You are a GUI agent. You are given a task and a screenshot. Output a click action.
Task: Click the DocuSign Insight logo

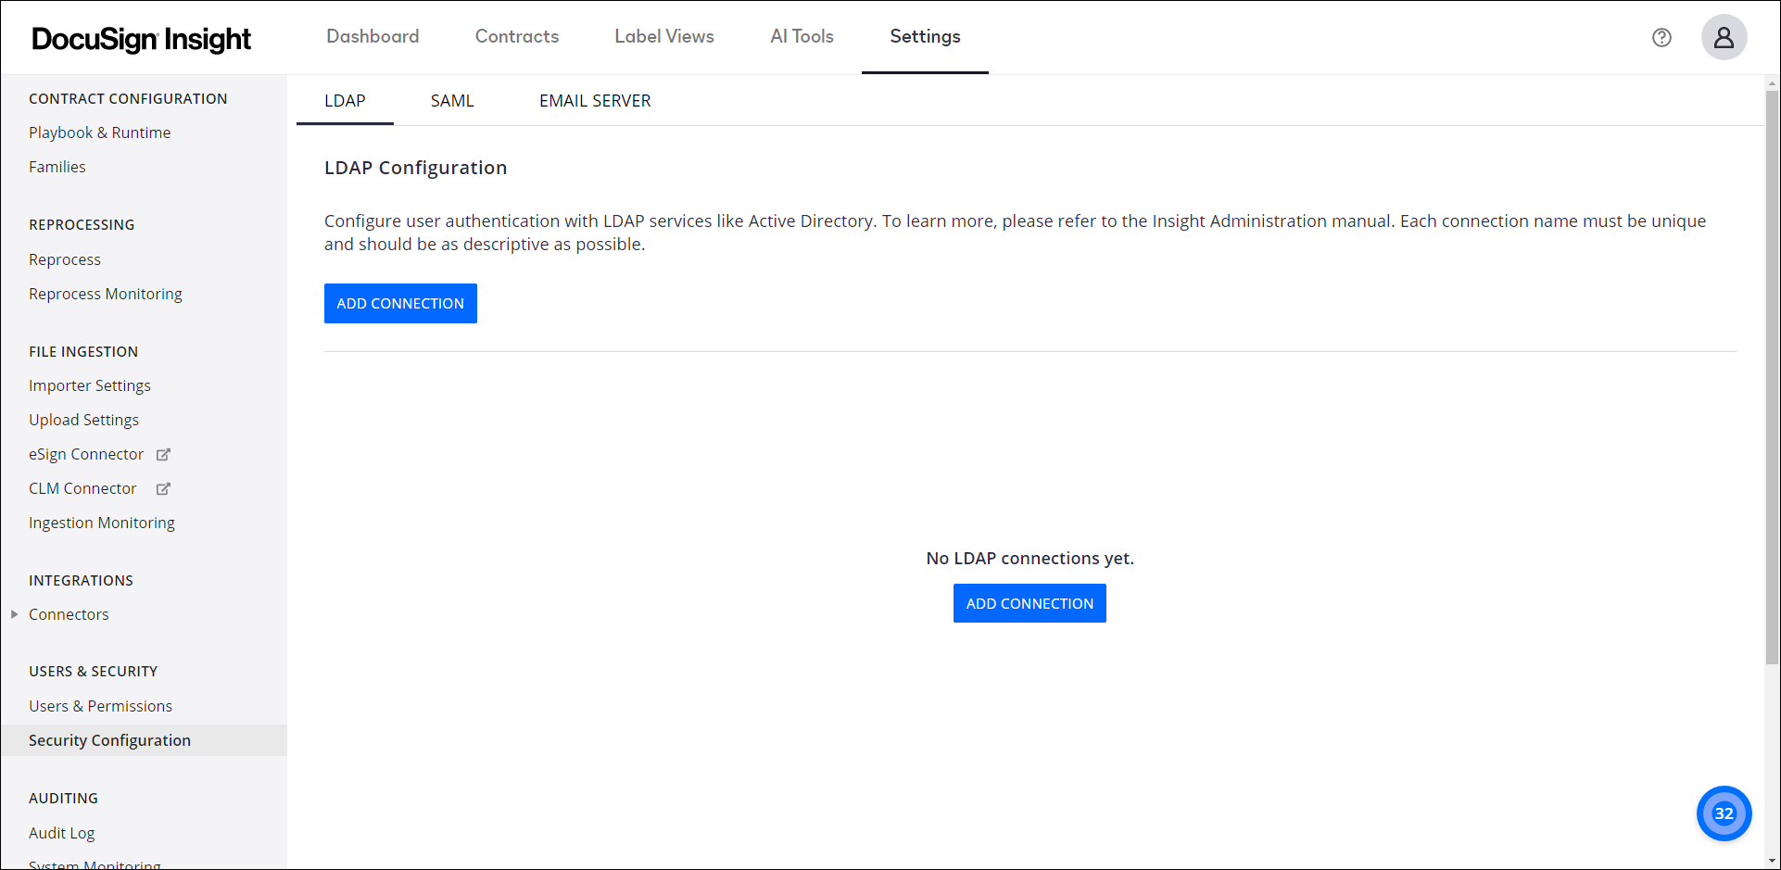click(x=140, y=38)
